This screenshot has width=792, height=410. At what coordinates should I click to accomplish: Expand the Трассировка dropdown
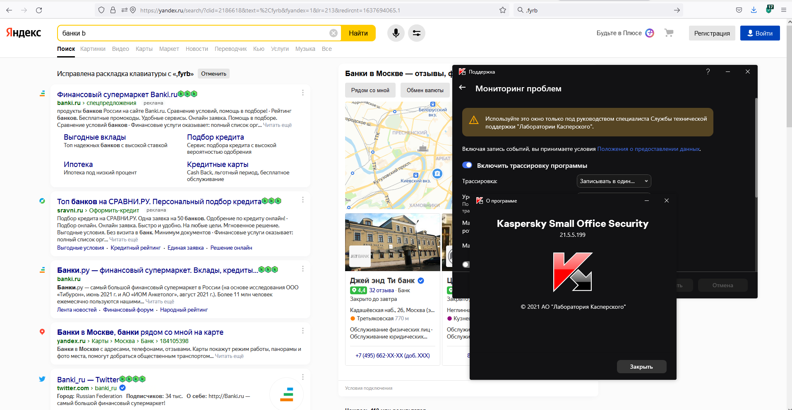click(x=614, y=181)
